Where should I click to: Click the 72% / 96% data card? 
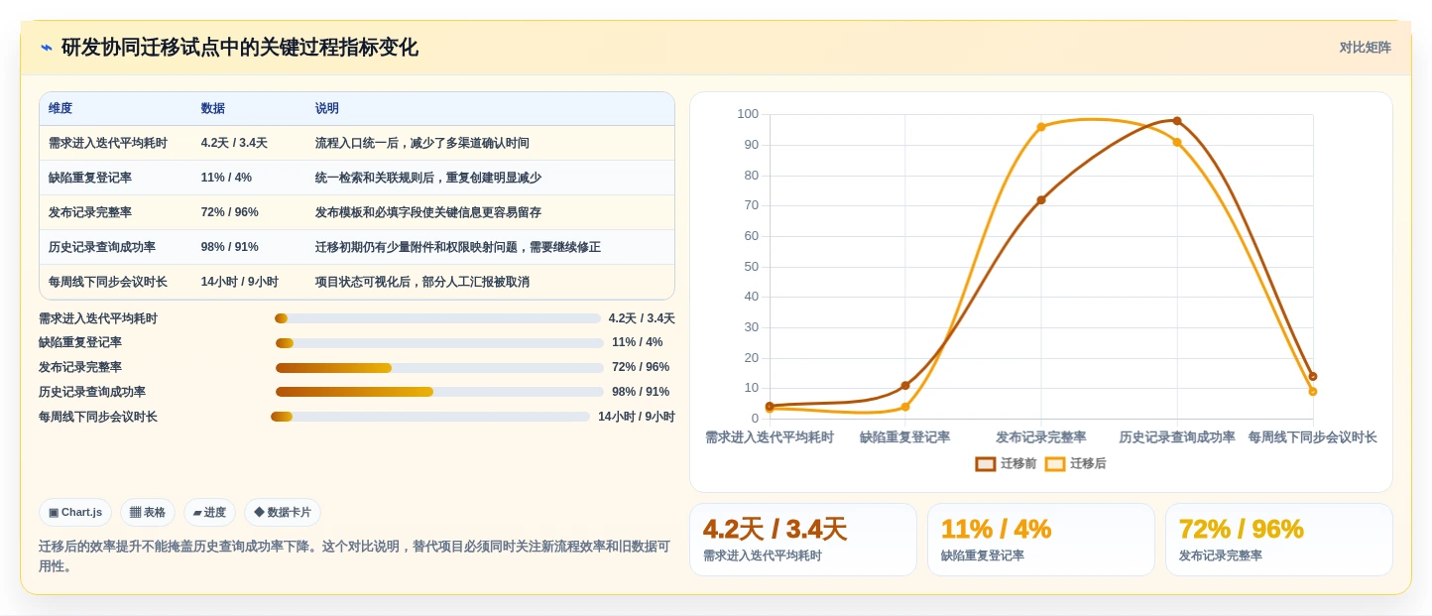tap(1279, 540)
